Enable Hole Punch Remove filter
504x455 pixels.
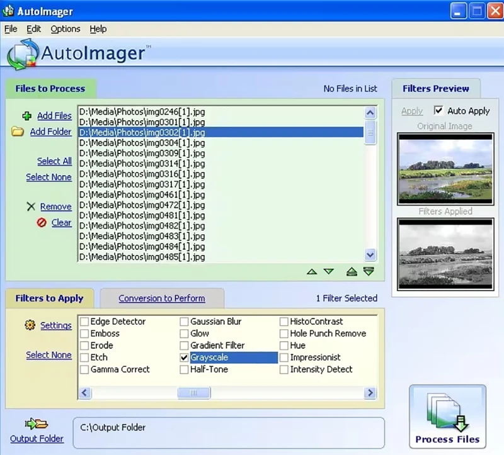pos(284,334)
